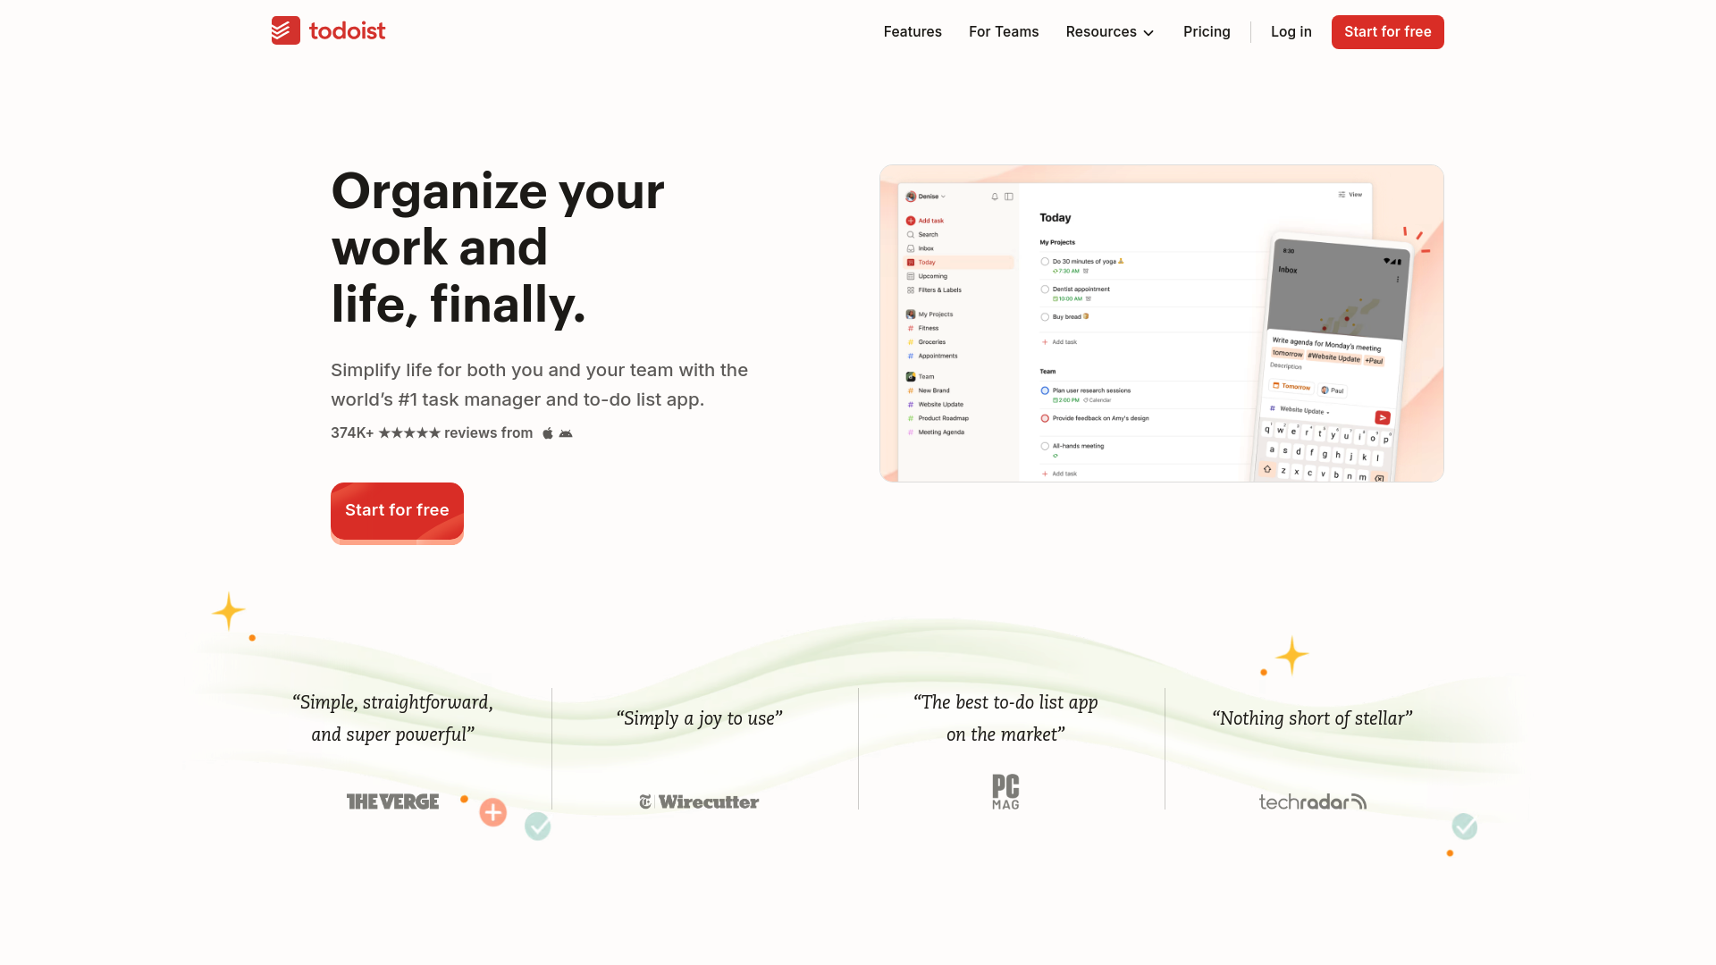Click the Log in link
The image size is (1716, 965).
pyautogui.click(x=1291, y=32)
